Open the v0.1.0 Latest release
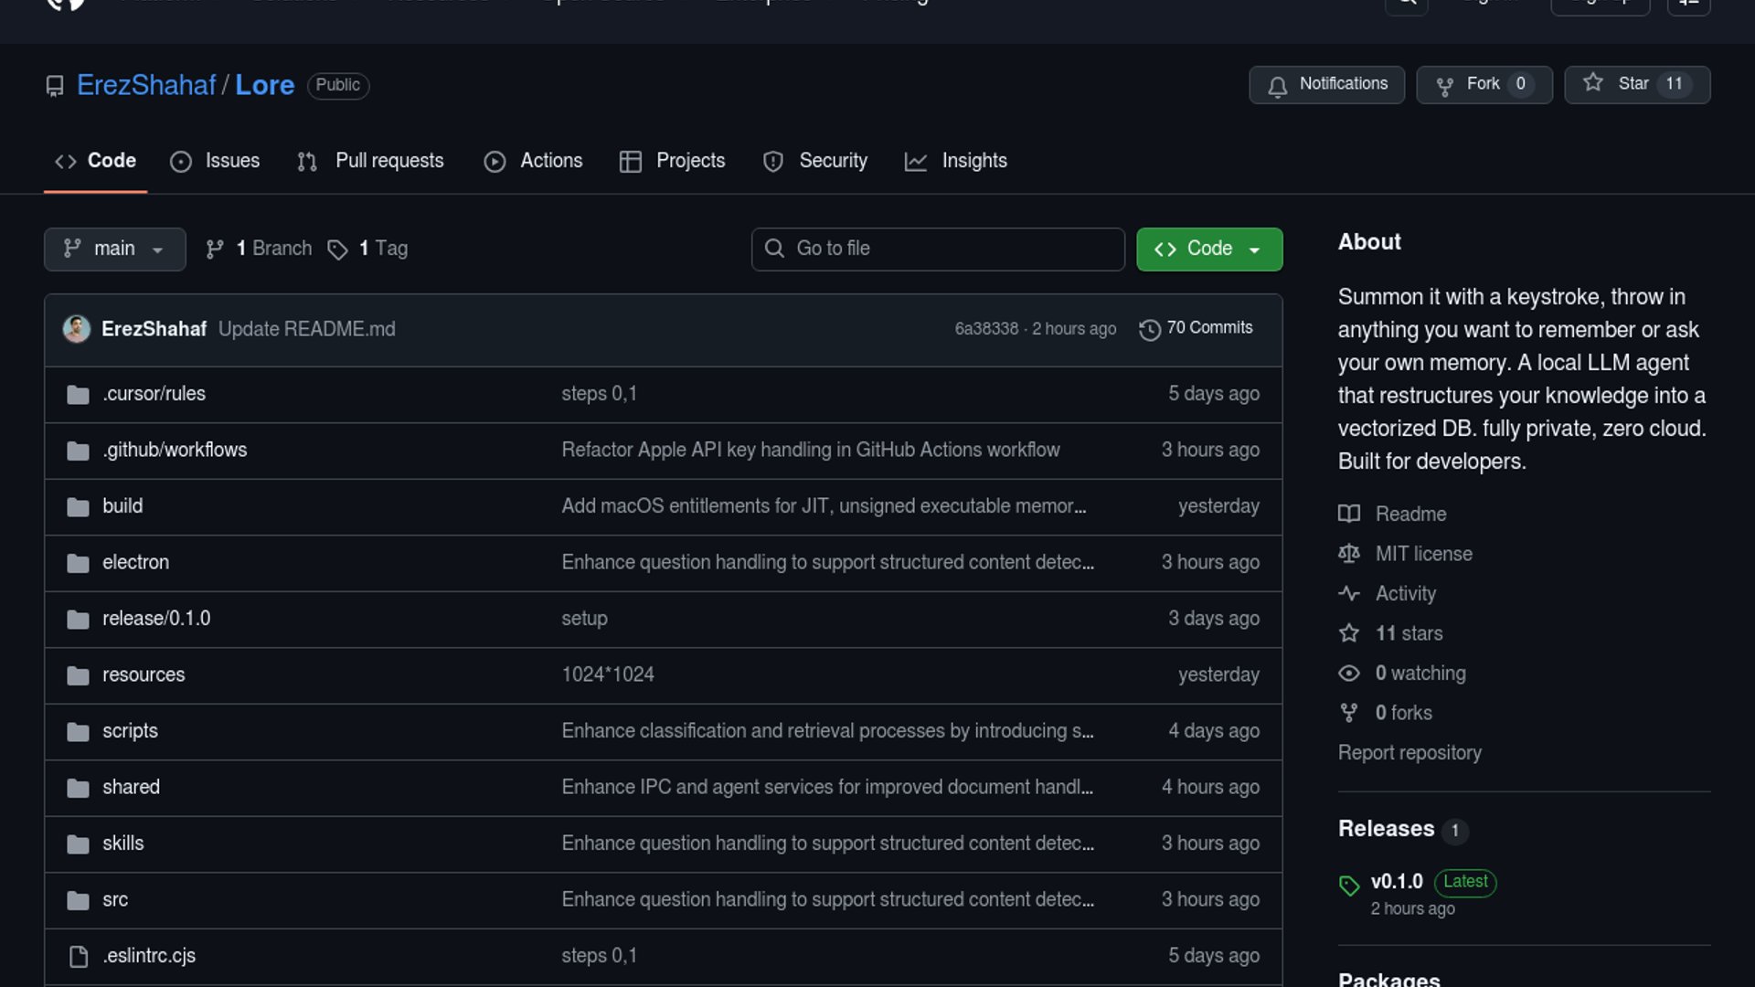This screenshot has width=1755, height=987. (x=1397, y=882)
